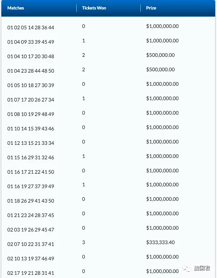Screen dimensions: 217x278
Task: Click the Prize column header
Action: pyautogui.click(x=151, y=8)
